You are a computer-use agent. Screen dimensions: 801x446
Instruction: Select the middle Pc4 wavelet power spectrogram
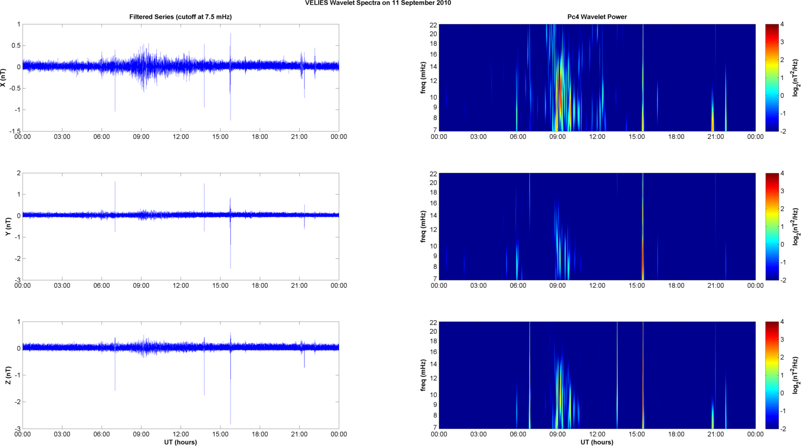(597, 226)
